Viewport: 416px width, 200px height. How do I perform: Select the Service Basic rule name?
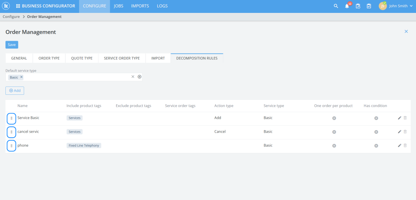(28, 118)
